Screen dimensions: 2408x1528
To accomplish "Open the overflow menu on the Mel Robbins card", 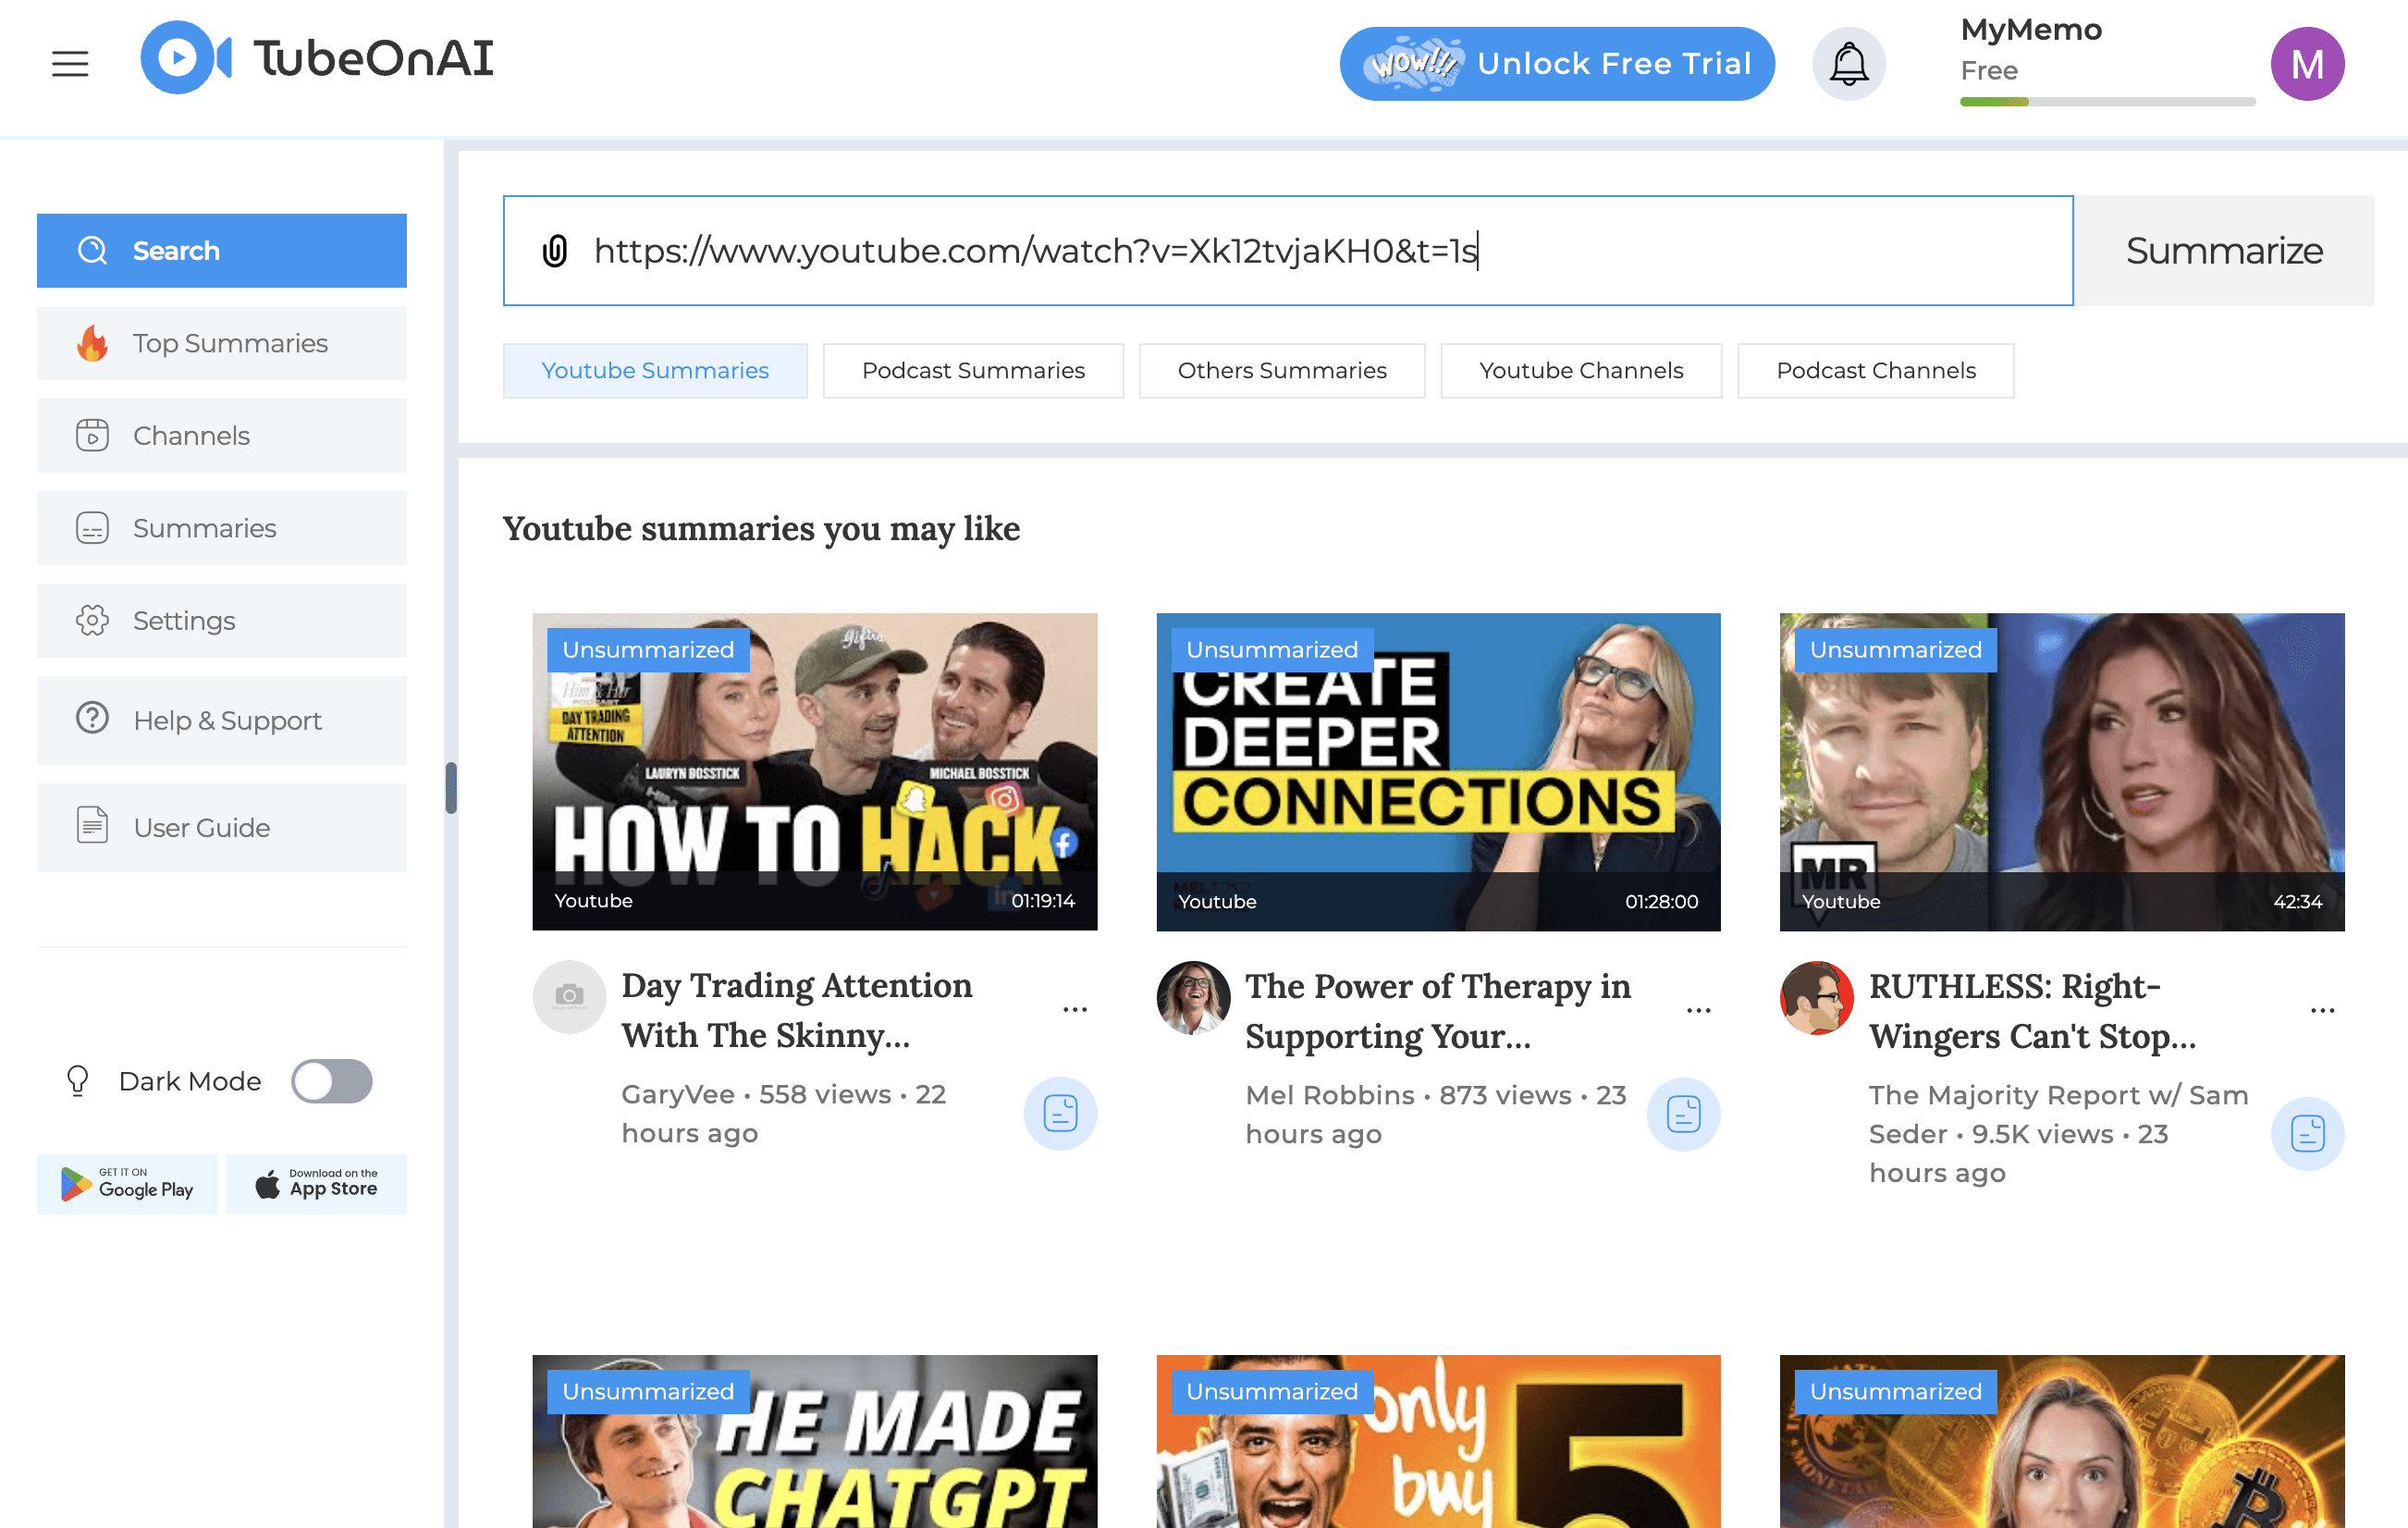I will tap(1699, 1009).
